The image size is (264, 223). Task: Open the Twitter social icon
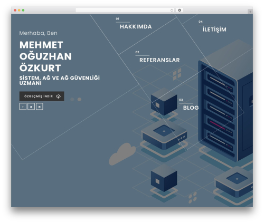coord(31,106)
